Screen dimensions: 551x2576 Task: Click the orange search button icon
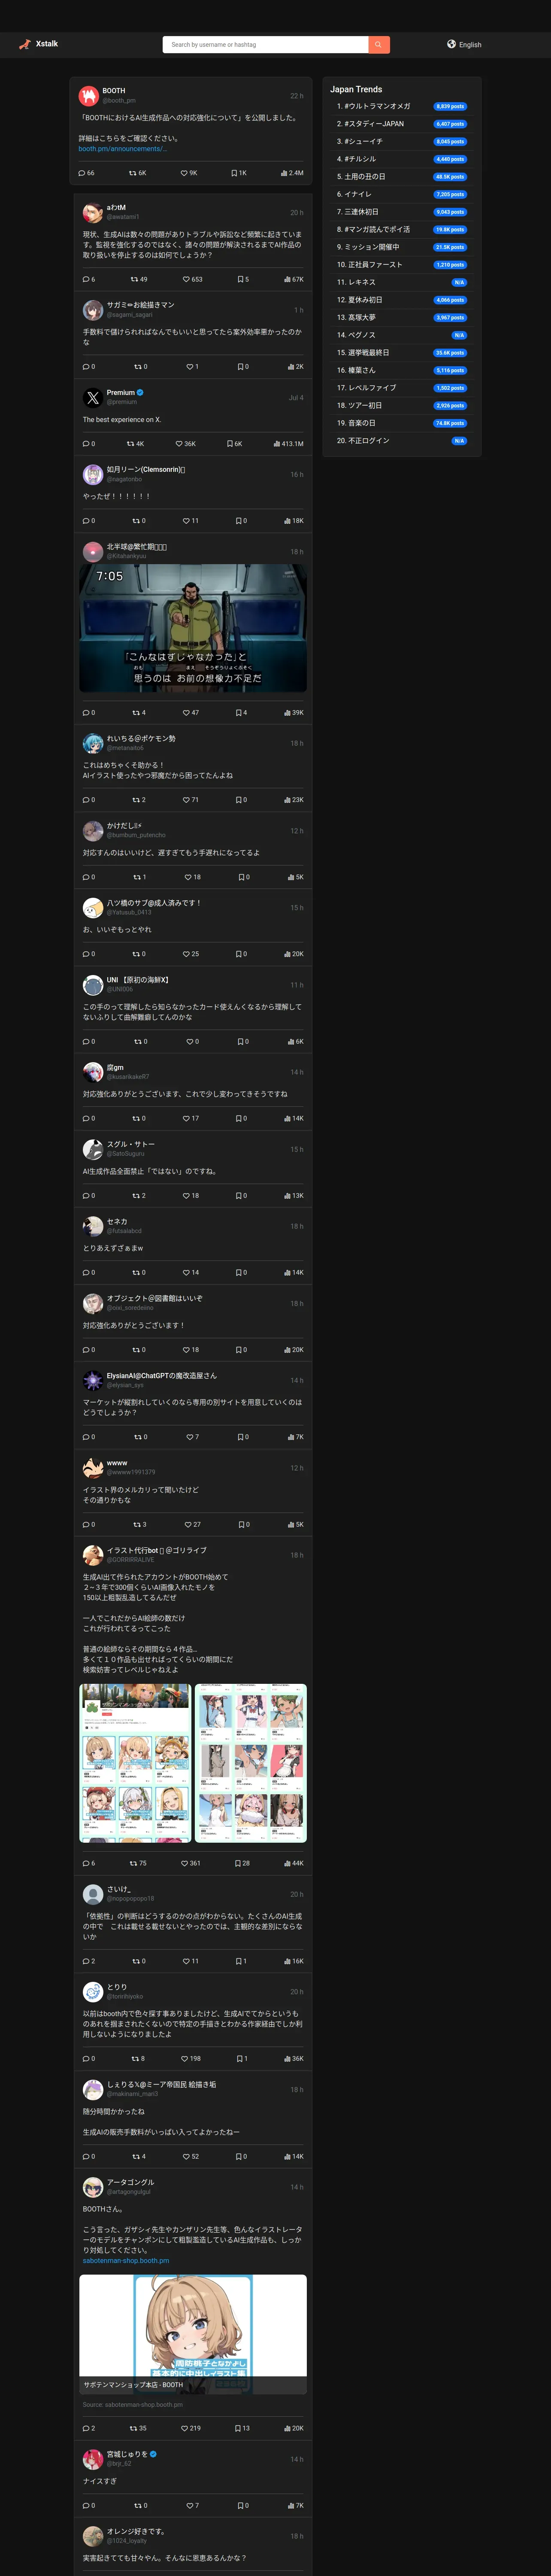click(379, 44)
